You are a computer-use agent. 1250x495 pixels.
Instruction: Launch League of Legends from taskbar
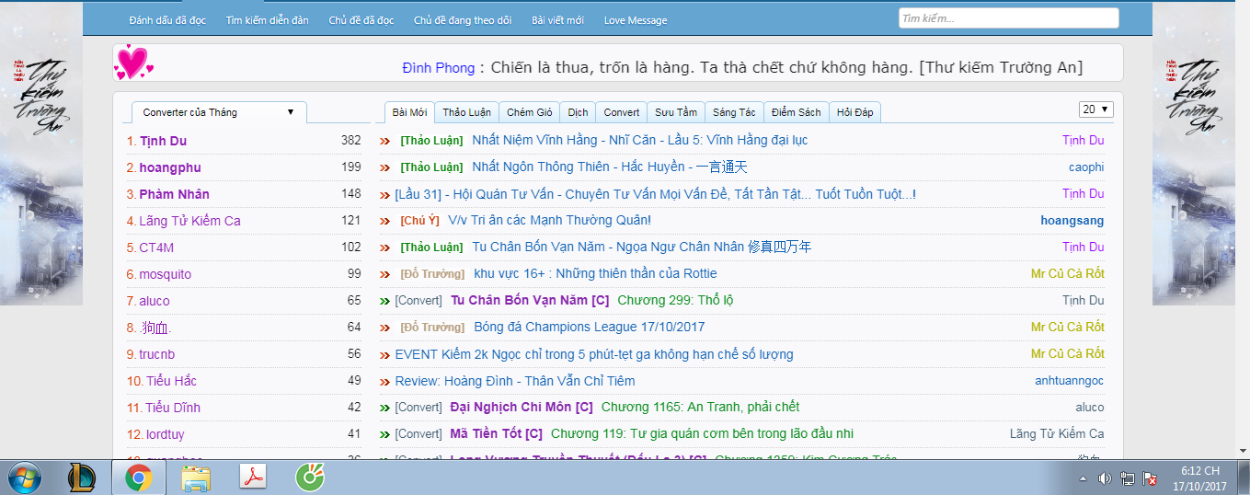pyautogui.click(x=82, y=478)
